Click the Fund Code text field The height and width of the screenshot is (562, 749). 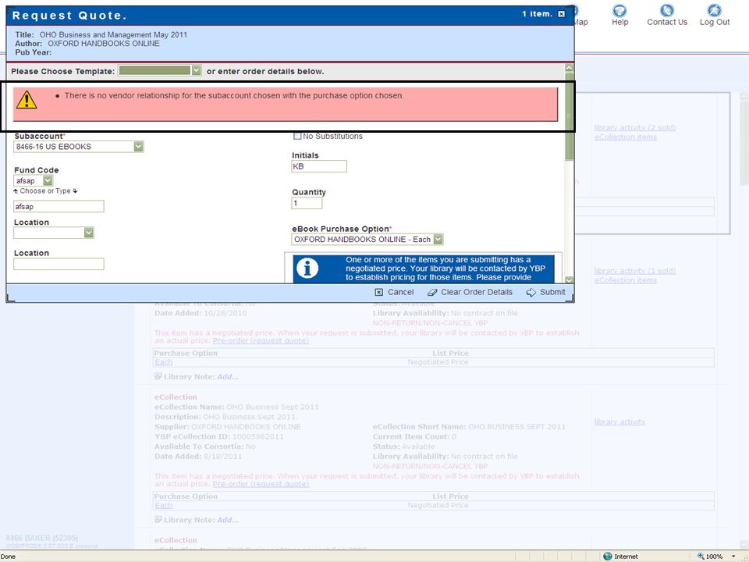pos(59,206)
